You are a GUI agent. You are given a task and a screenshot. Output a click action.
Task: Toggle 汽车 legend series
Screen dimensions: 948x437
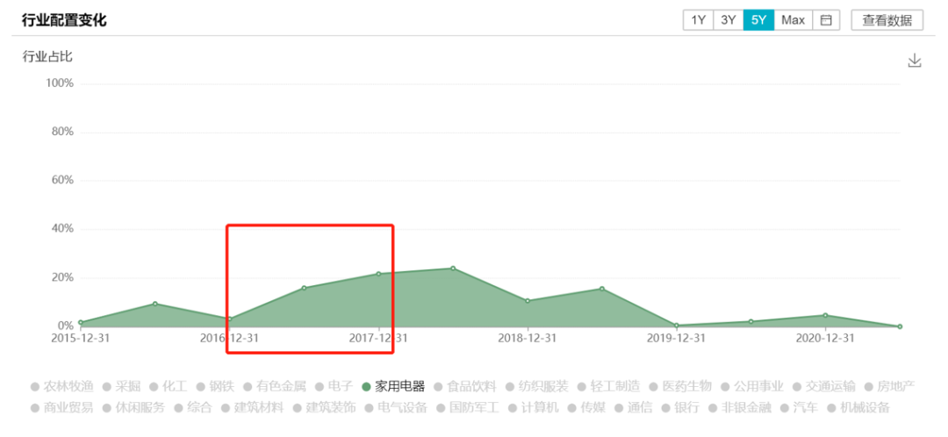tap(800, 407)
